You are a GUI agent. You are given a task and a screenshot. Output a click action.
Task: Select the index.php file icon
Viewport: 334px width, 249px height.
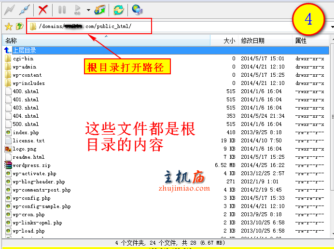coord(8,133)
